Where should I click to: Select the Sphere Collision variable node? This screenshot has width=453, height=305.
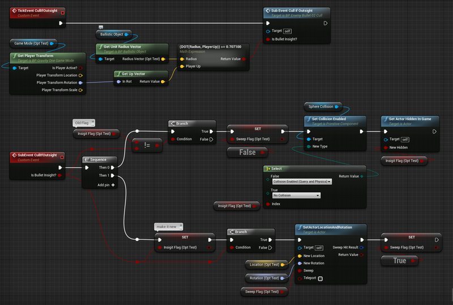[x=323, y=107]
